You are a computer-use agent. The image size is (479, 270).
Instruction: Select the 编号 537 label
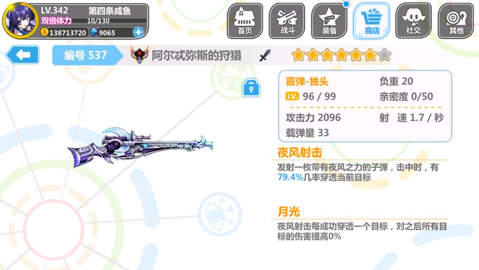click(86, 56)
